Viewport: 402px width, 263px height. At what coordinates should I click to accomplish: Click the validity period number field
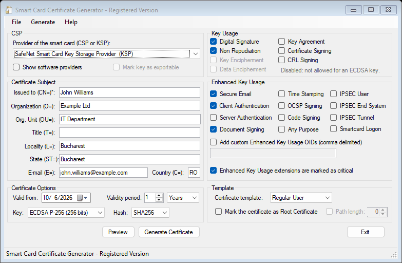click(150, 198)
